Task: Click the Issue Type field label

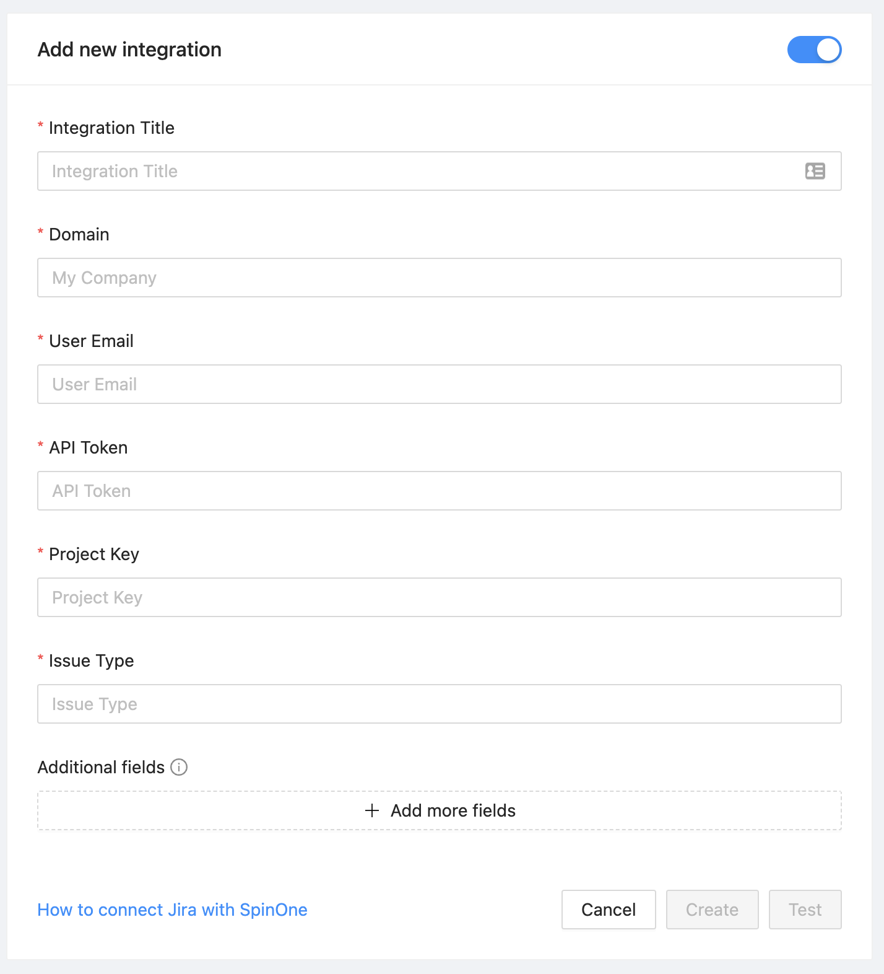Action: (91, 660)
